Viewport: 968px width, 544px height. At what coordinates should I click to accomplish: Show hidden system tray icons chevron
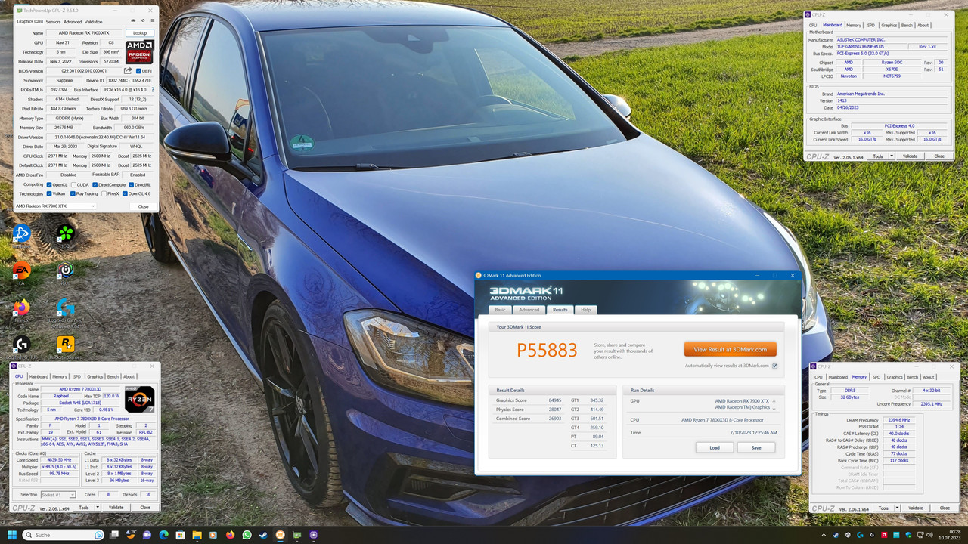824,535
